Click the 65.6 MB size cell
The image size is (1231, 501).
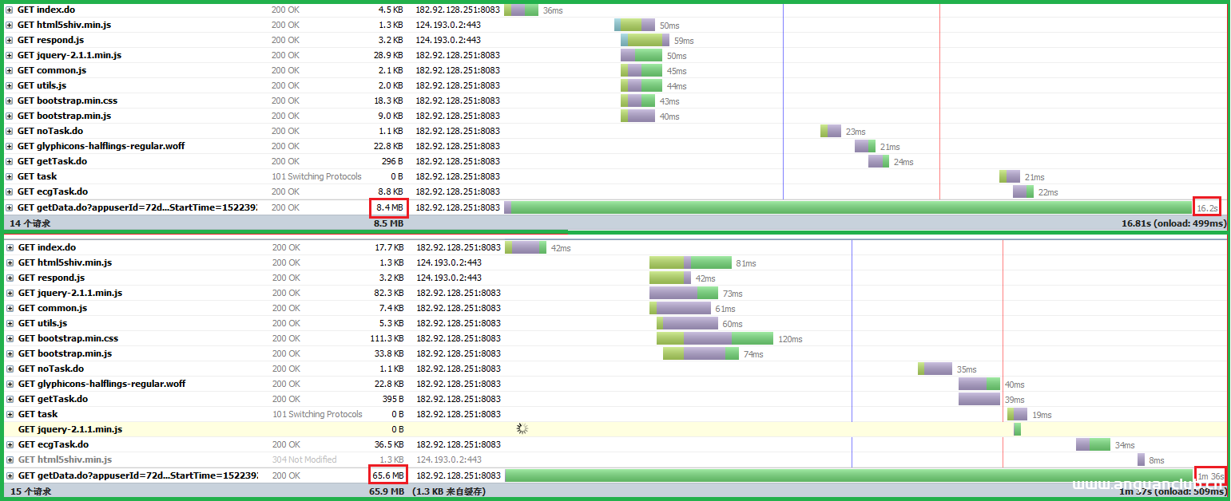[x=389, y=475]
